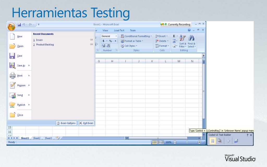Pin the Product Backlog recent document
Viewport: 267px width, 167px height.
point(92,44)
